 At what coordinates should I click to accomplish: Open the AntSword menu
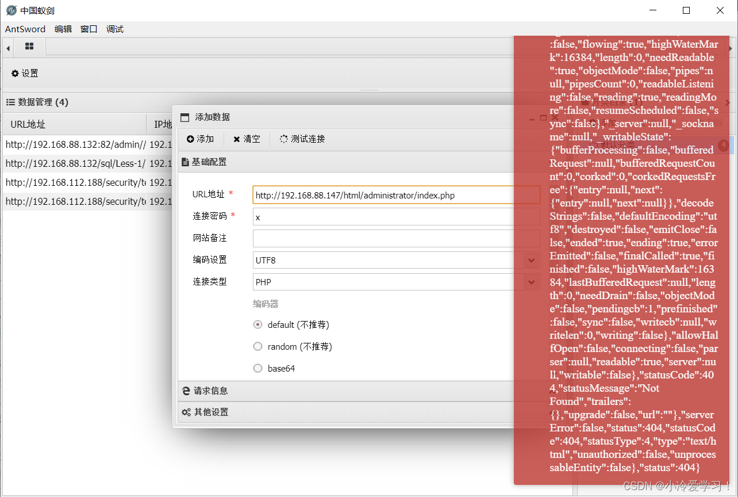25,29
